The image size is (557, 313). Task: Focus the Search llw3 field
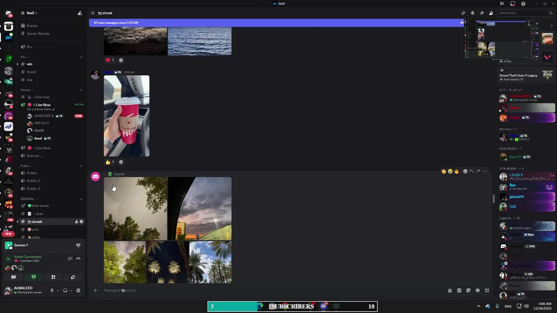coord(525,13)
